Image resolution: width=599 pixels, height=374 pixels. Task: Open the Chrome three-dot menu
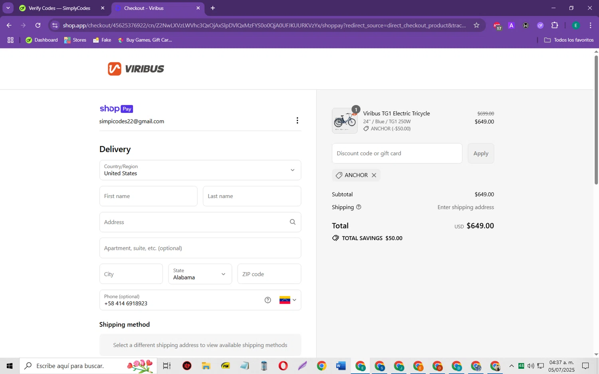tap(591, 25)
